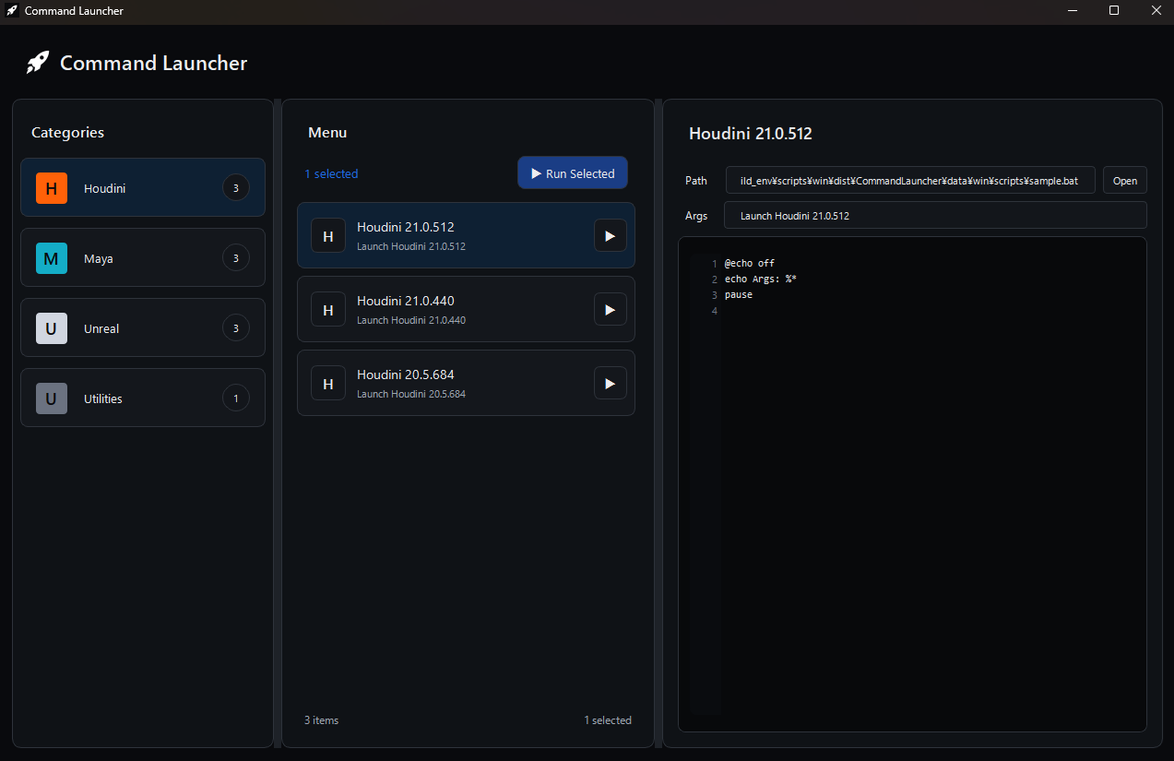Click the '1 selected' footer status text
This screenshot has height=761, width=1174.
pos(608,720)
